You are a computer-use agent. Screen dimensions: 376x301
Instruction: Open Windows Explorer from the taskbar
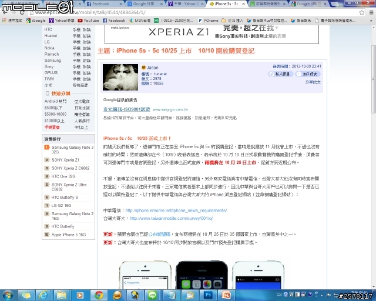[x=61, y=295]
